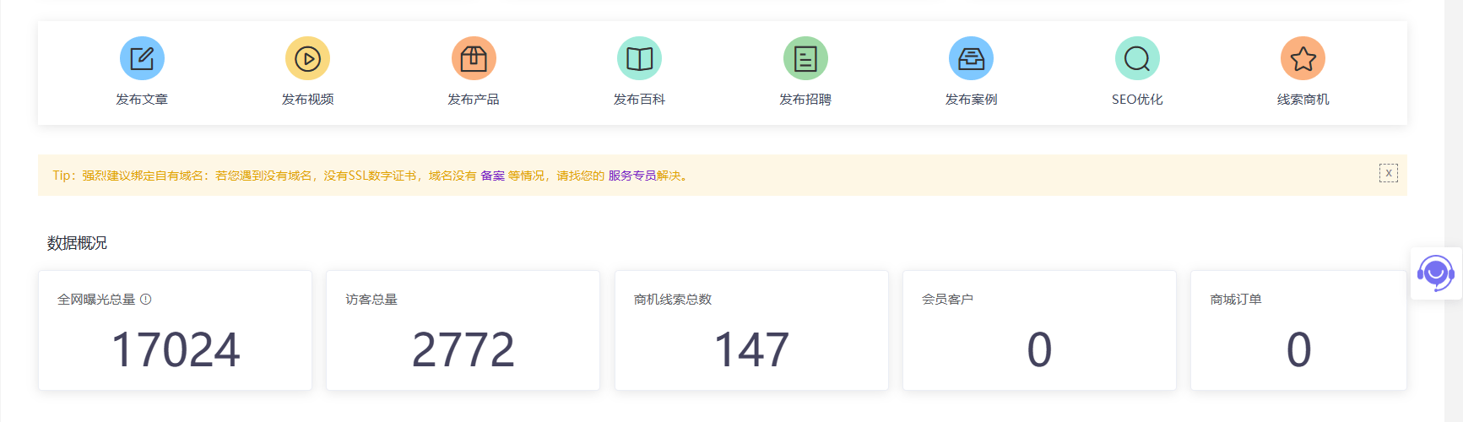Launch the SEO优化 magnifier icon
Viewport: 1463px width, 422px height.
[1137, 58]
